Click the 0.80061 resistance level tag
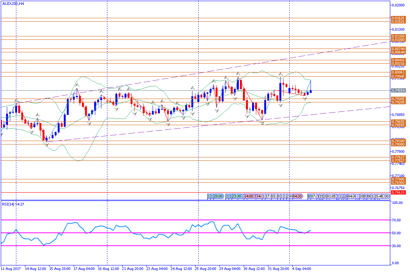410x273 pixels. click(x=398, y=72)
